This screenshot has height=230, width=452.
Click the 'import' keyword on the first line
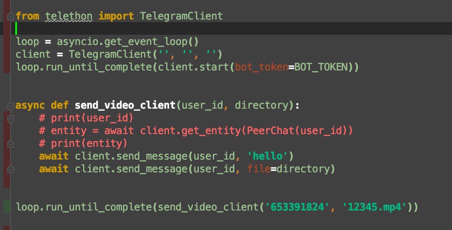coord(116,16)
